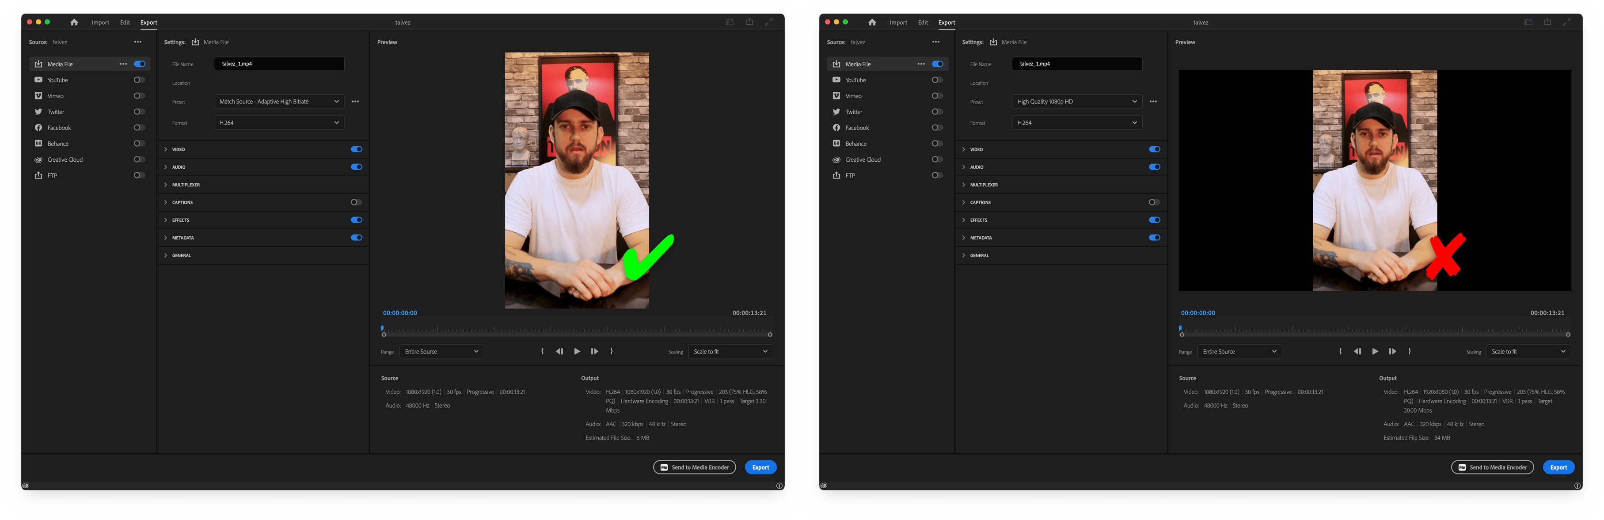
Task: Click Send to Media Encoder
Action: click(694, 467)
